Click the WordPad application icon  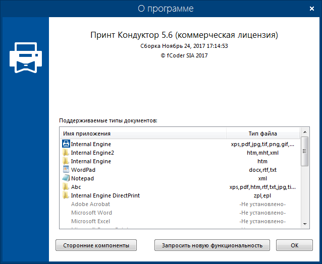pos(66,169)
